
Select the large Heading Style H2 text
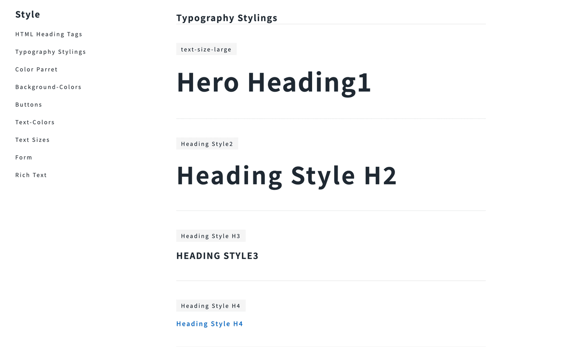(x=287, y=175)
